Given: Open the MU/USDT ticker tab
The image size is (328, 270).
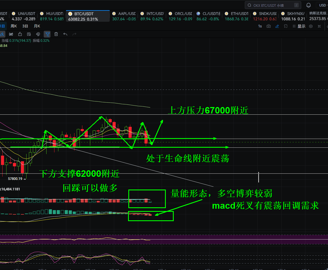Looking at the screenshot, I should point(52,16).
